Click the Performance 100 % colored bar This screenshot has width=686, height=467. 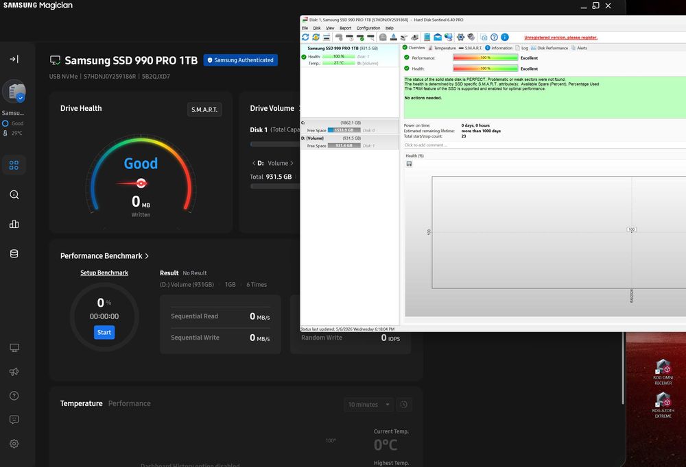coord(485,58)
